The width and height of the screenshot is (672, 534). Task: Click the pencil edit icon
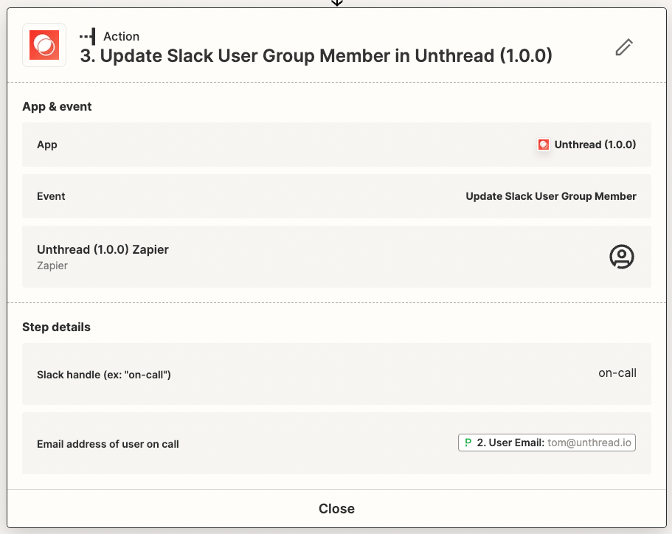(624, 47)
